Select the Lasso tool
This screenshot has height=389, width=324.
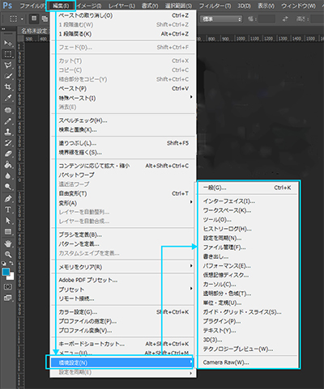pos(8,65)
